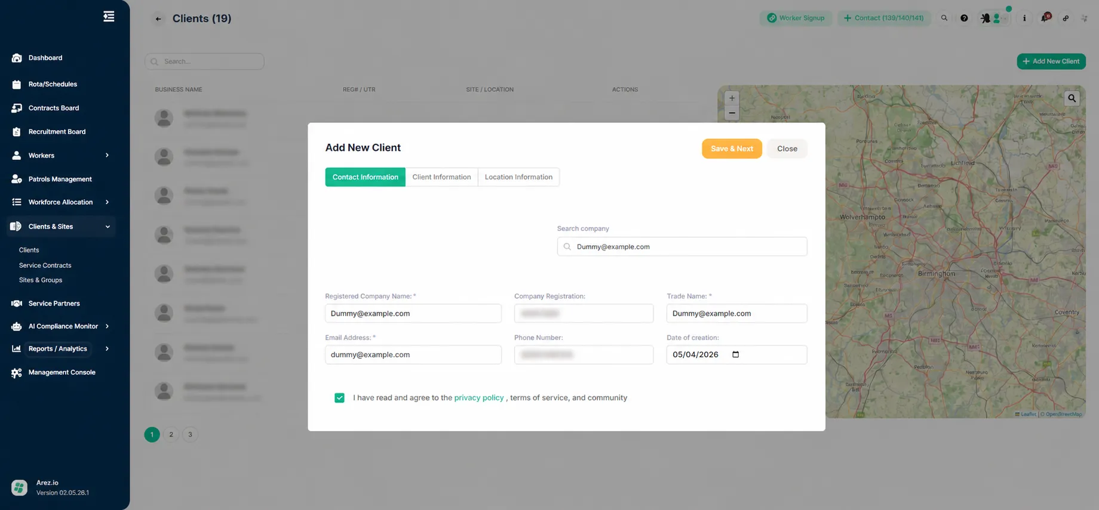Go to page 2 of clients
This screenshot has height=510, width=1099.
(x=171, y=434)
